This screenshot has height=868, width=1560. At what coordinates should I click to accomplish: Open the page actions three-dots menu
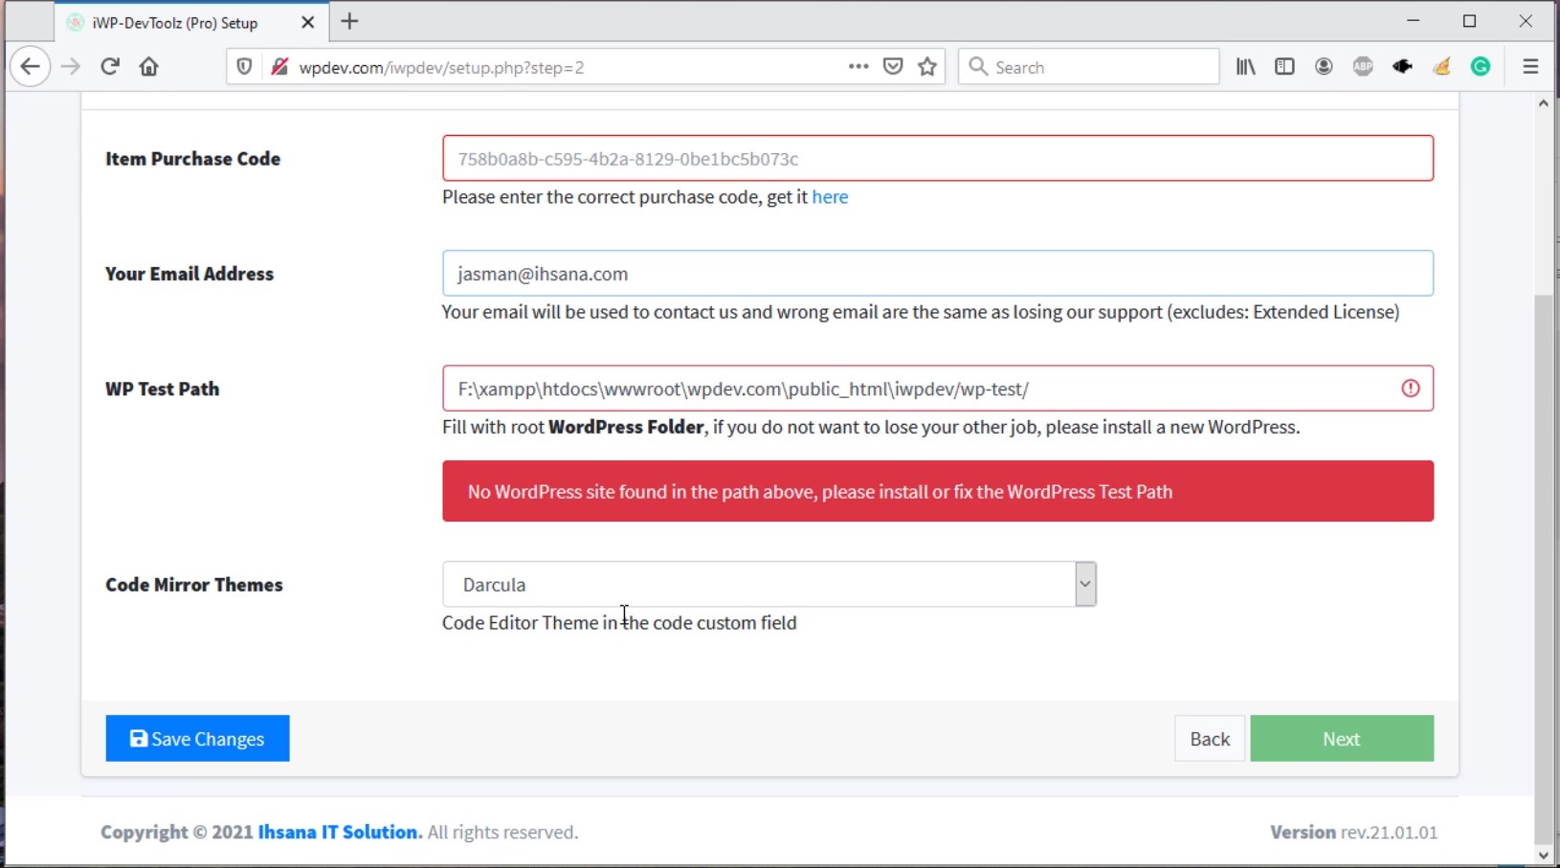pyautogui.click(x=858, y=67)
